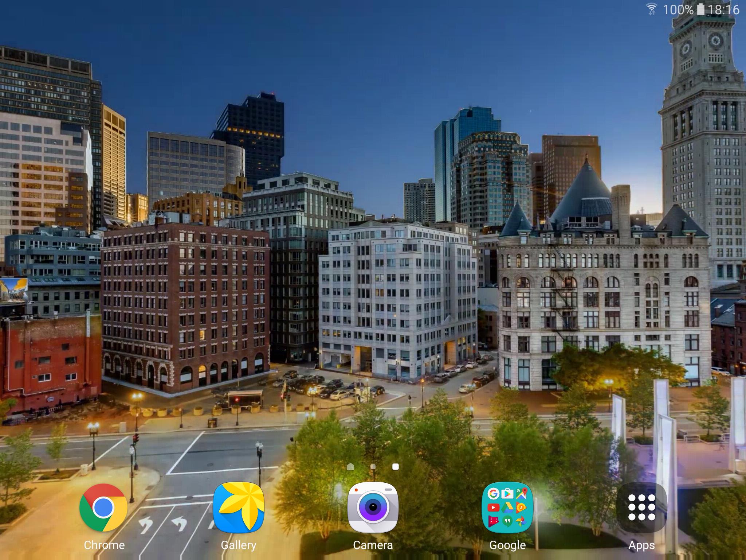Open the Chrome browser app
The height and width of the screenshot is (560, 746).
pos(104,507)
